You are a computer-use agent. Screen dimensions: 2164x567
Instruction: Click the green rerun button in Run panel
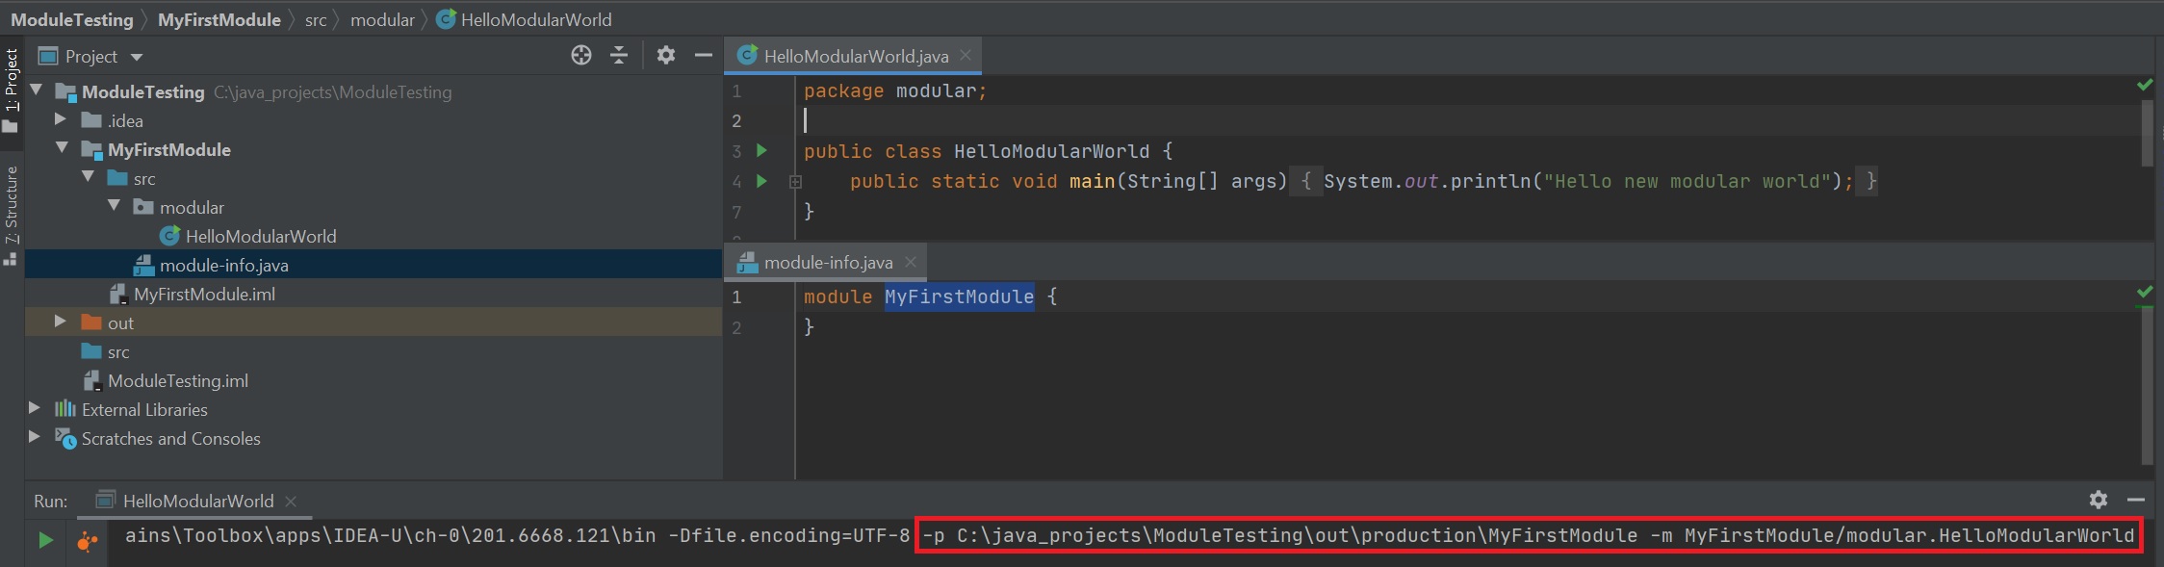coord(45,541)
